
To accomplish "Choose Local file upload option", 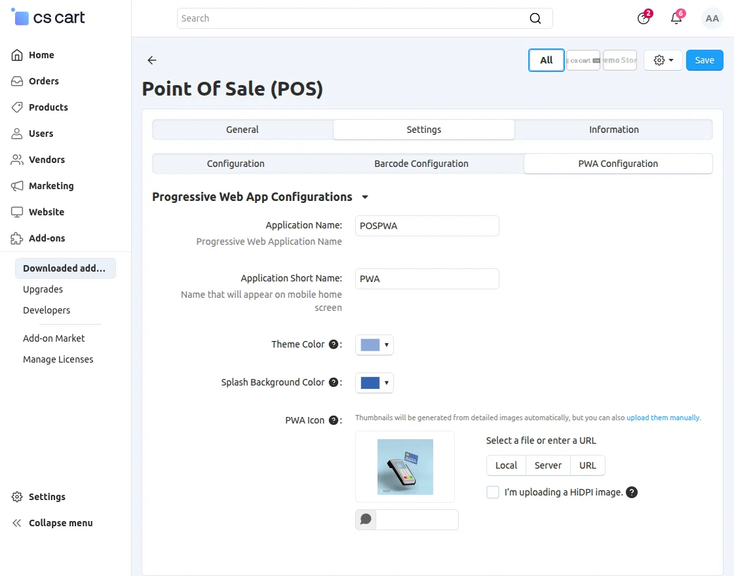I will pos(506,465).
